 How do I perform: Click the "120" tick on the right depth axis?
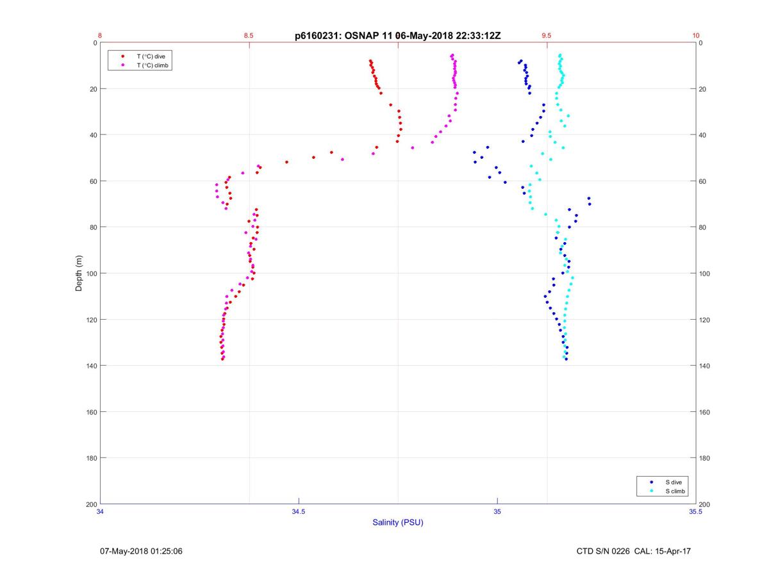(705, 320)
